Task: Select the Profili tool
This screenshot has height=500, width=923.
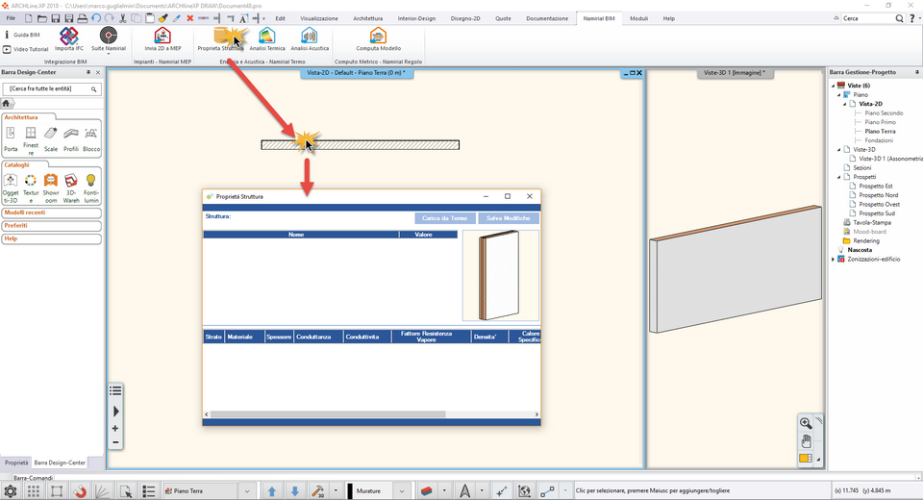Action: (70, 139)
